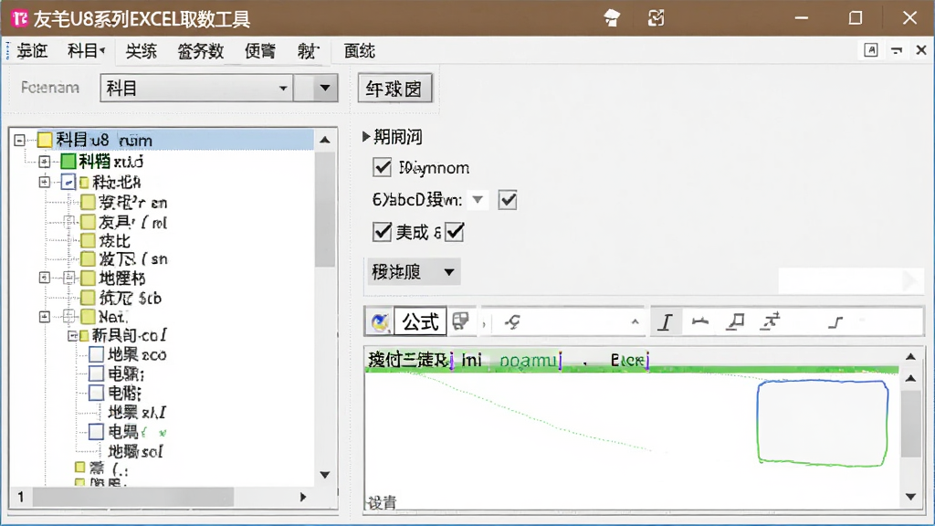This screenshot has width=935, height=526.
Task: Click the refresh sync icon in title bar
Action: pyautogui.click(x=656, y=18)
